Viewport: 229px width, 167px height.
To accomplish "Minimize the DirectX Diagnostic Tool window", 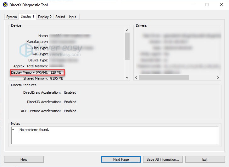I will click(193, 5).
